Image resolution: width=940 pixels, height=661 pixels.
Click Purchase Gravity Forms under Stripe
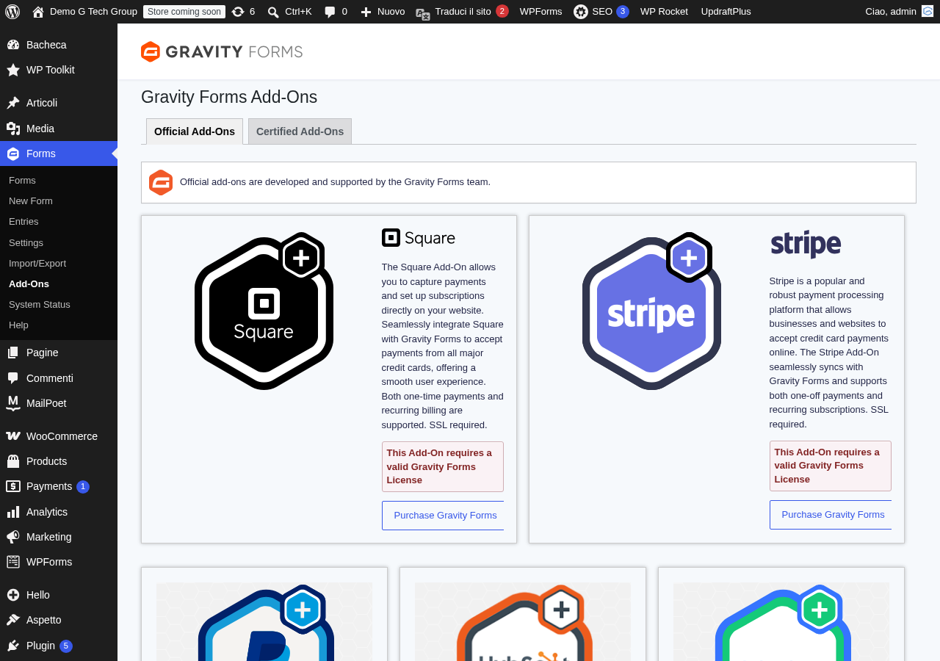click(831, 515)
